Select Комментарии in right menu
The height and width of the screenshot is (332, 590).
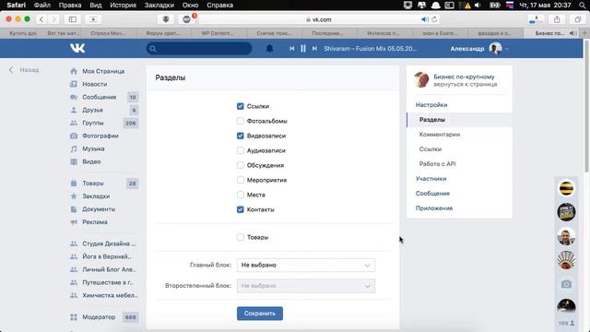coord(440,135)
